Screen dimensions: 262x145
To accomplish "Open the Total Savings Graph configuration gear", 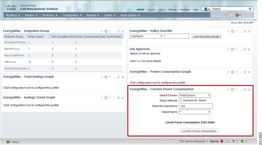I will [106, 77].
